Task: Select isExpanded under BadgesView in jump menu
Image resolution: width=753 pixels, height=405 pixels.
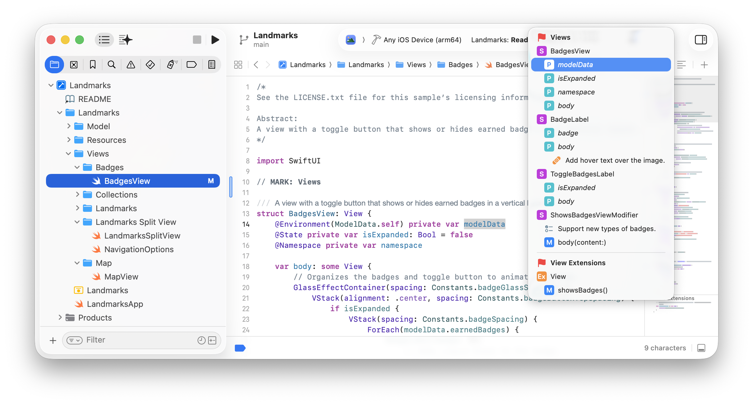Action: click(601, 78)
